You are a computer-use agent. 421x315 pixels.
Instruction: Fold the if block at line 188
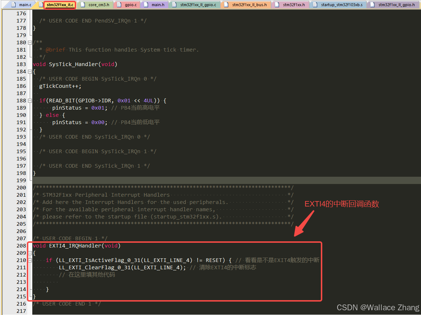30,101
